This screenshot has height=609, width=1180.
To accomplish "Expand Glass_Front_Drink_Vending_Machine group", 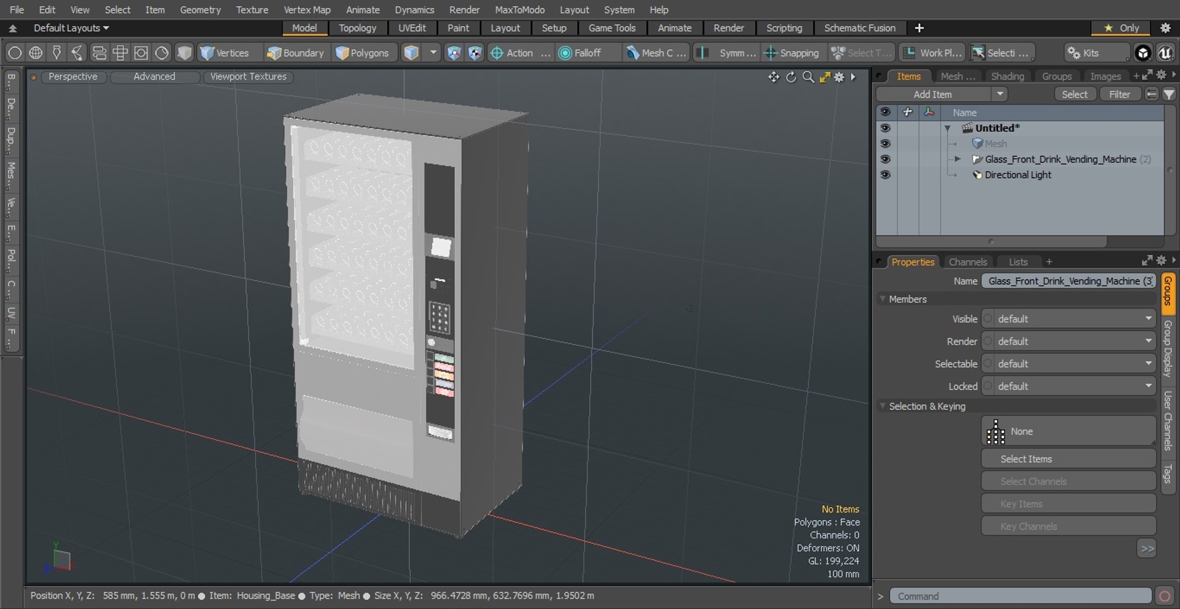I will 958,159.
